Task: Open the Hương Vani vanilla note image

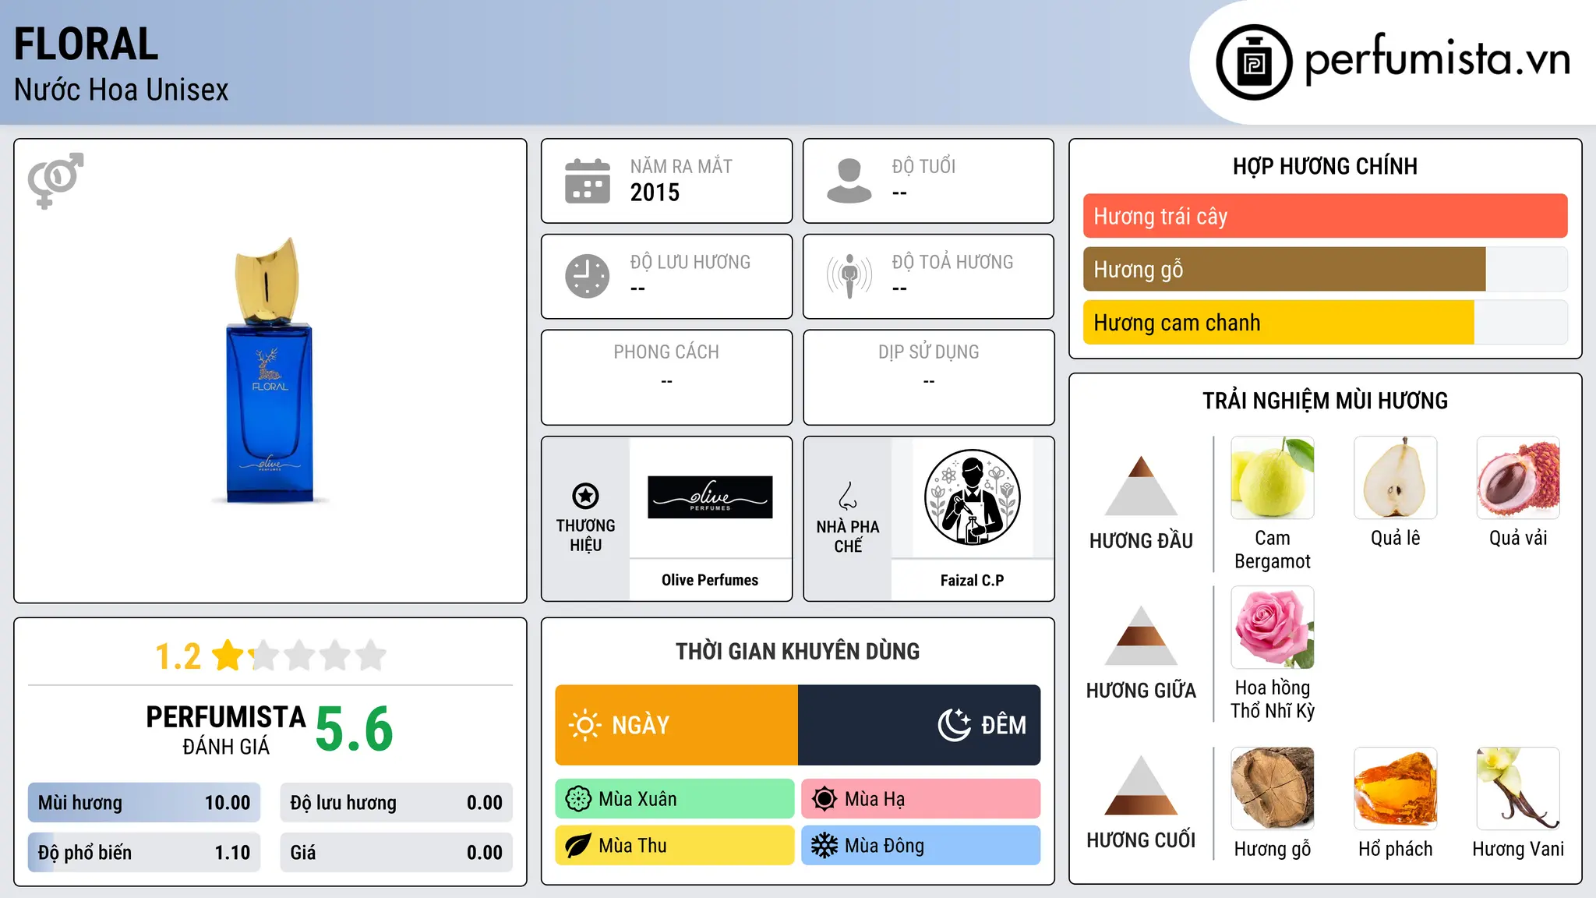Action: click(x=1518, y=789)
